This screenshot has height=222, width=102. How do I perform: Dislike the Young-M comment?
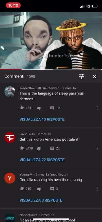(39, 189)
